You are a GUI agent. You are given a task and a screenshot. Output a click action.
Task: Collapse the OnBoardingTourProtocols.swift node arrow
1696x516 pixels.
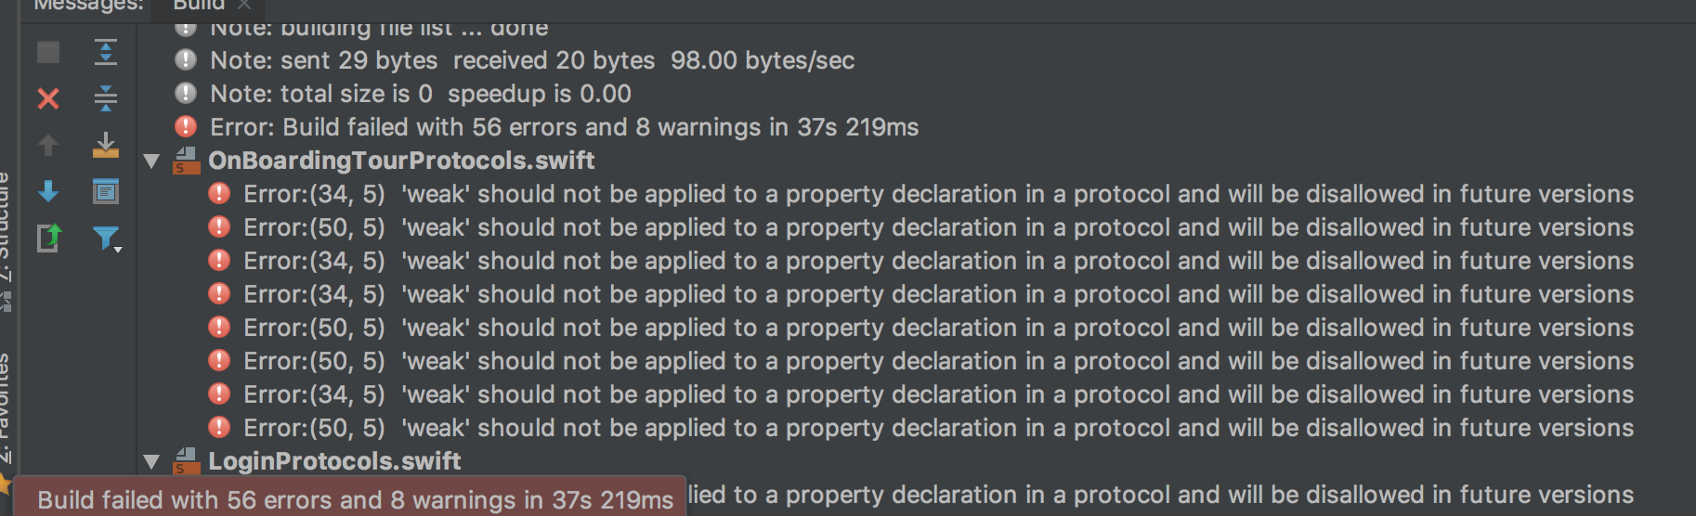tap(151, 161)
